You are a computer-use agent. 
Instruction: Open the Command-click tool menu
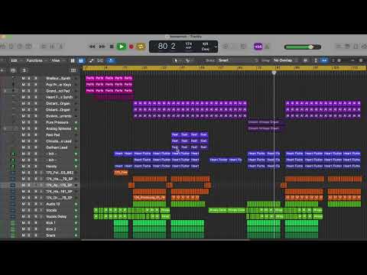pos(188,60)
